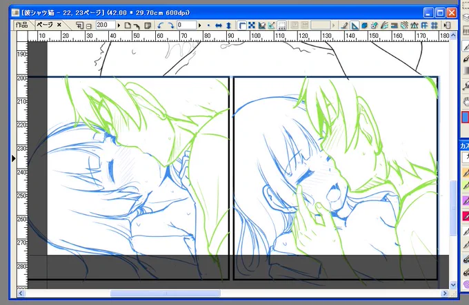Click the vertical scrollbar down arrow
469x305 pixels.
coord(453,285)
